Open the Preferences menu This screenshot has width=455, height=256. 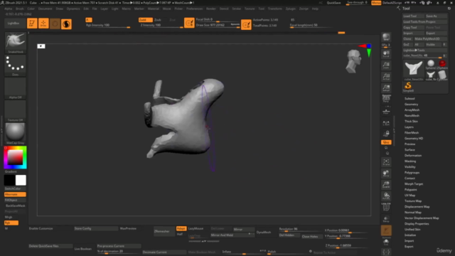(194, 9)
